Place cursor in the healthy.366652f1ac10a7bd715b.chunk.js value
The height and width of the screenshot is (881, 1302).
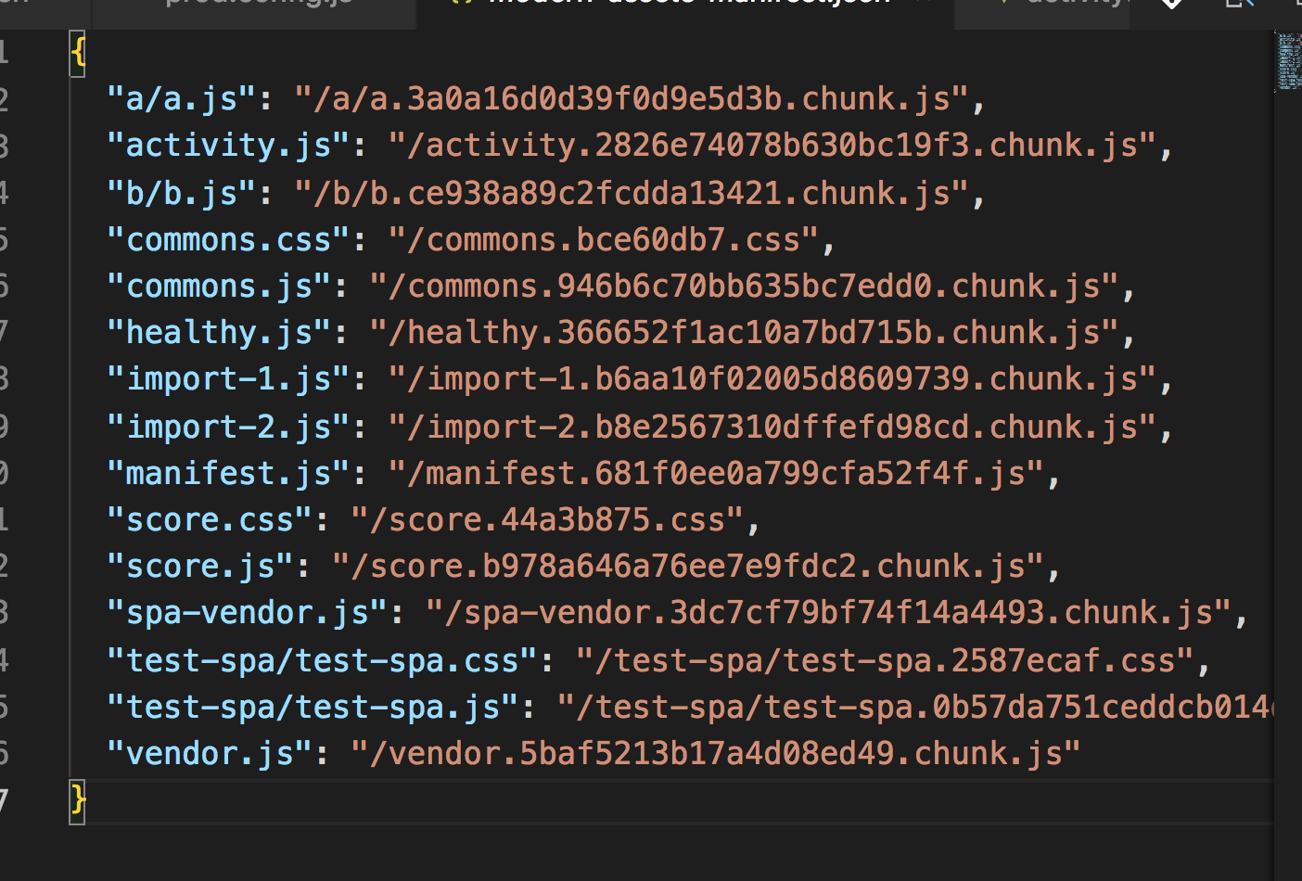(x=745, y=332)
